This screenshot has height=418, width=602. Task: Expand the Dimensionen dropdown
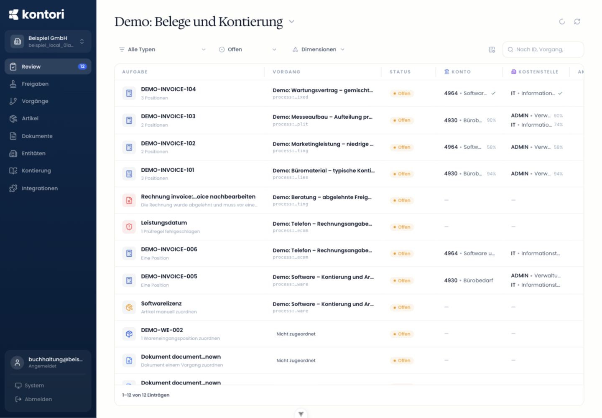tap(319, 49)
